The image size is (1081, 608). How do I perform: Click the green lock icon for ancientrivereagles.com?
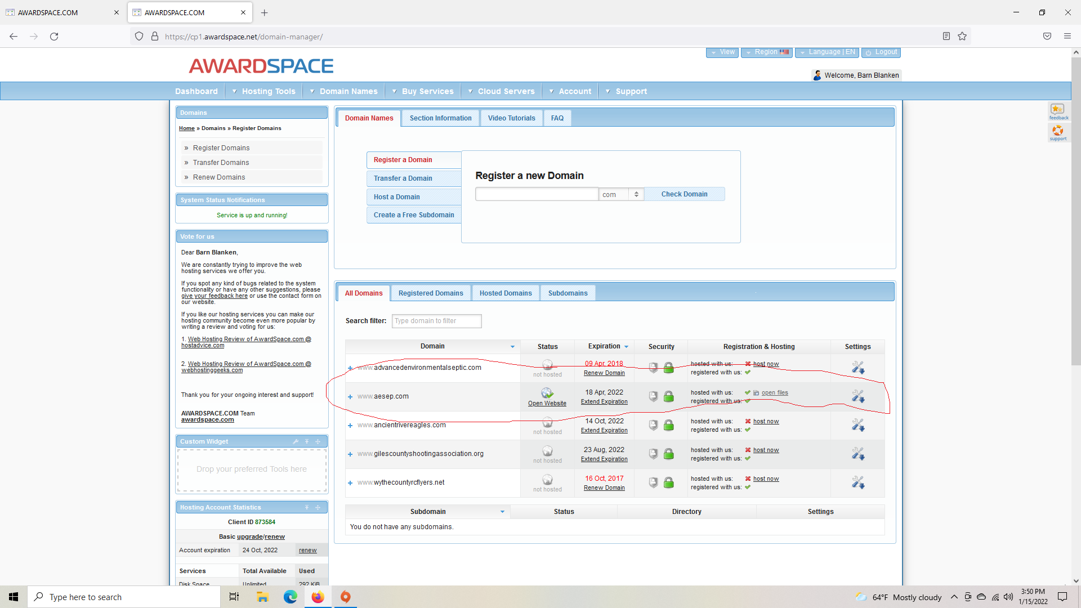point(668,425)
